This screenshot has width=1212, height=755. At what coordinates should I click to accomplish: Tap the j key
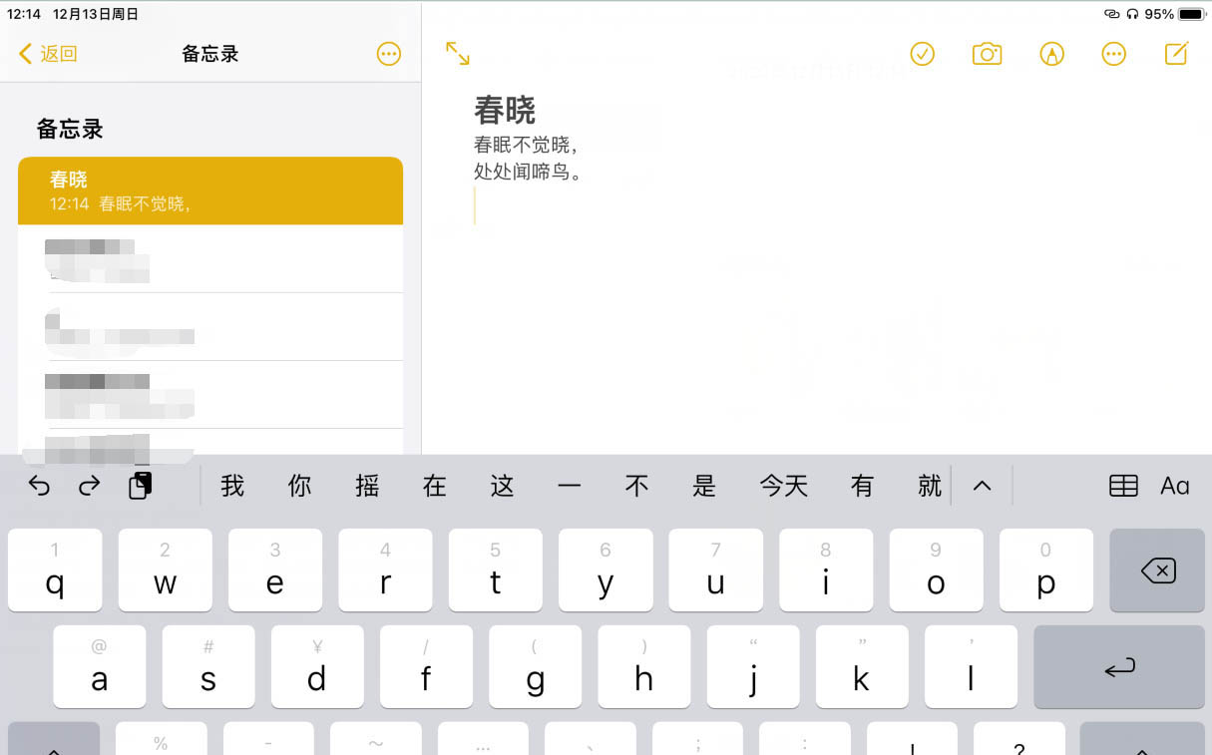[x=753, y=666]
